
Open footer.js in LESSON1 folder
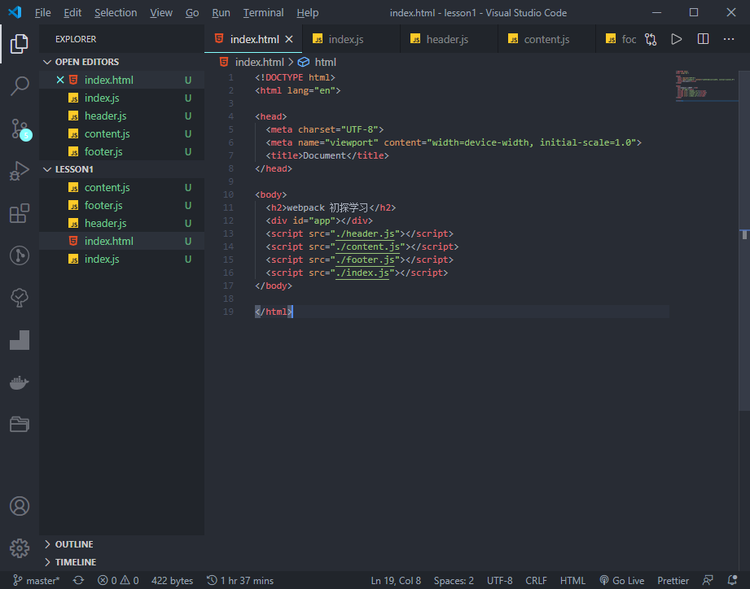coord(122,205)
